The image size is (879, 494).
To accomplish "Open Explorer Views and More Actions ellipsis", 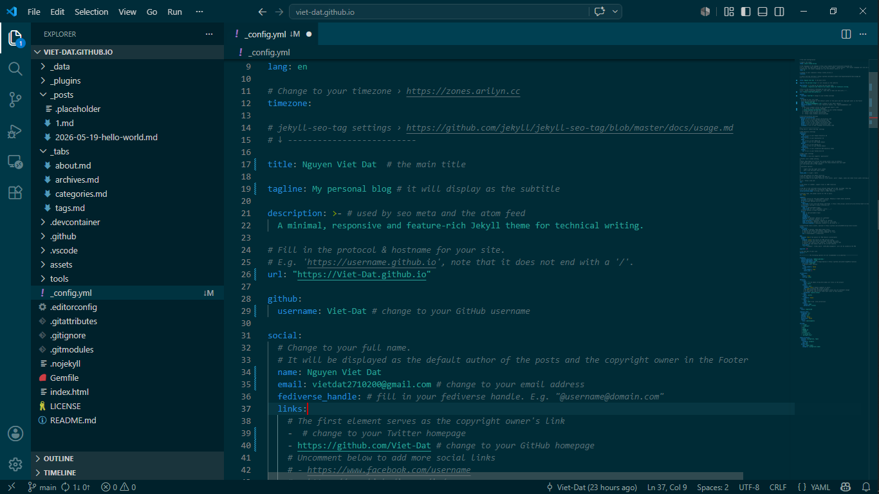I will pos(209,34).
